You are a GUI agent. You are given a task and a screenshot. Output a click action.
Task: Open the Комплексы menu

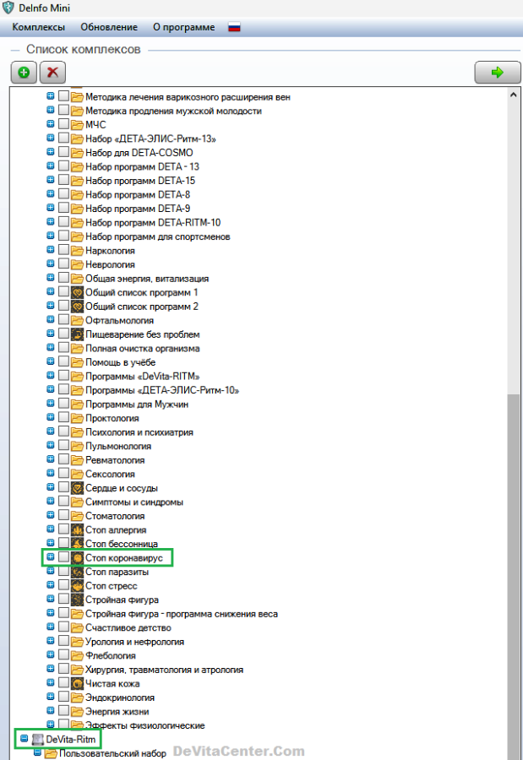38,28
